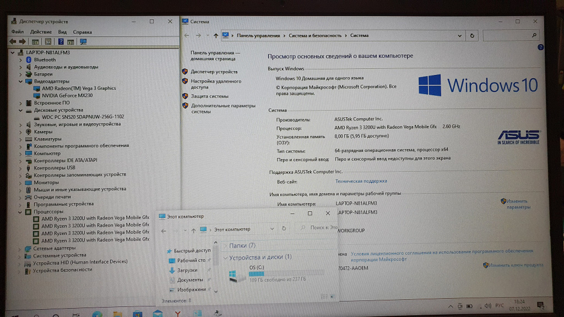This screenshot has height=317, width=564.
Task: Select Документы in quick access
Action: coord(190,280)
